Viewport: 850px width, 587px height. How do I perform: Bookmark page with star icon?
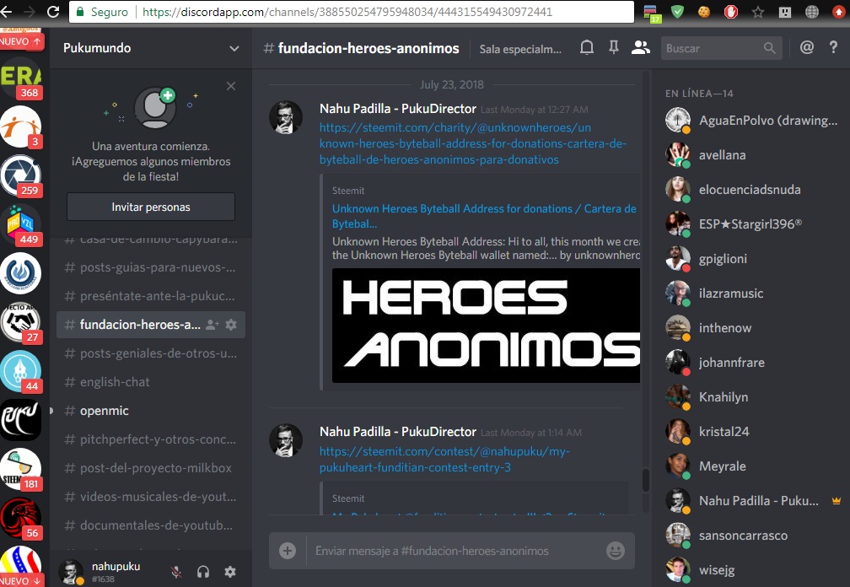tap(757, 12)
